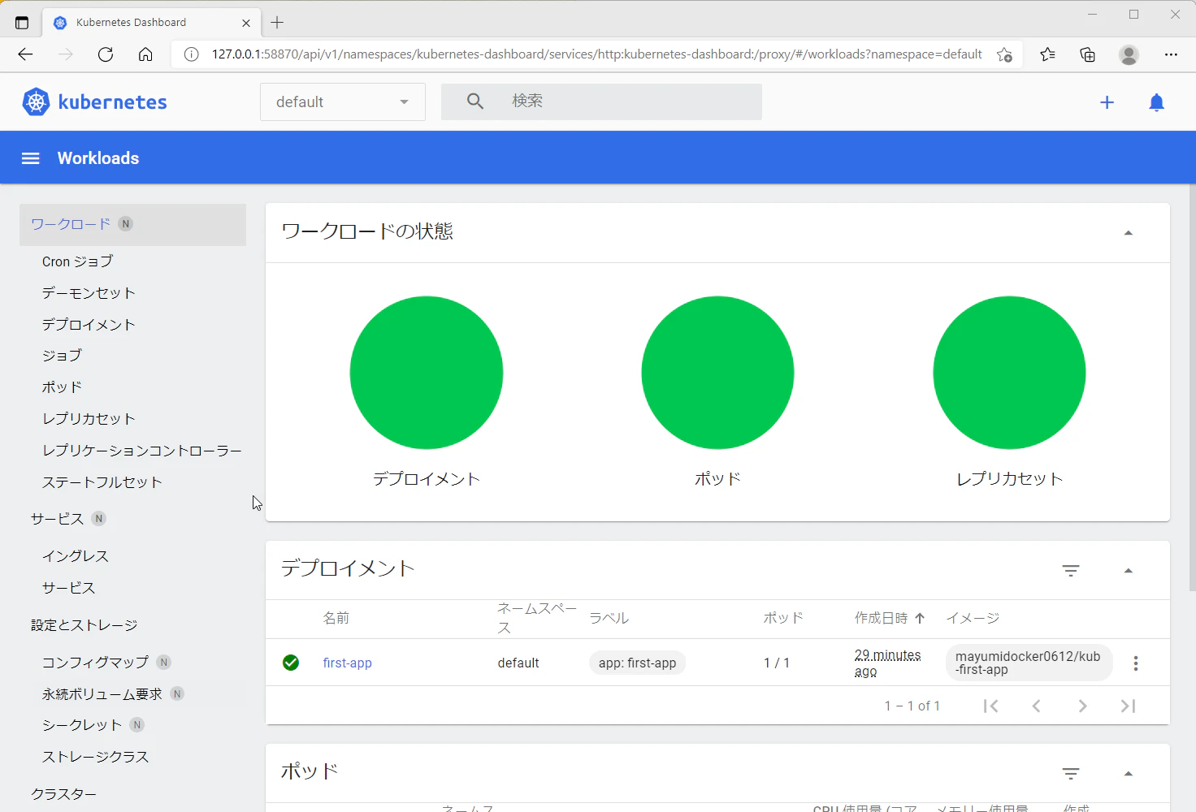Viewport: 1196px width, 812px height.
Task: Click the mayumidocker0612 image chip
Action: pyautogui.click(x=1028, y=663)
